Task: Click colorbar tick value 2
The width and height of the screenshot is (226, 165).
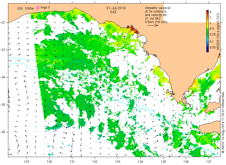Action: 210,17
